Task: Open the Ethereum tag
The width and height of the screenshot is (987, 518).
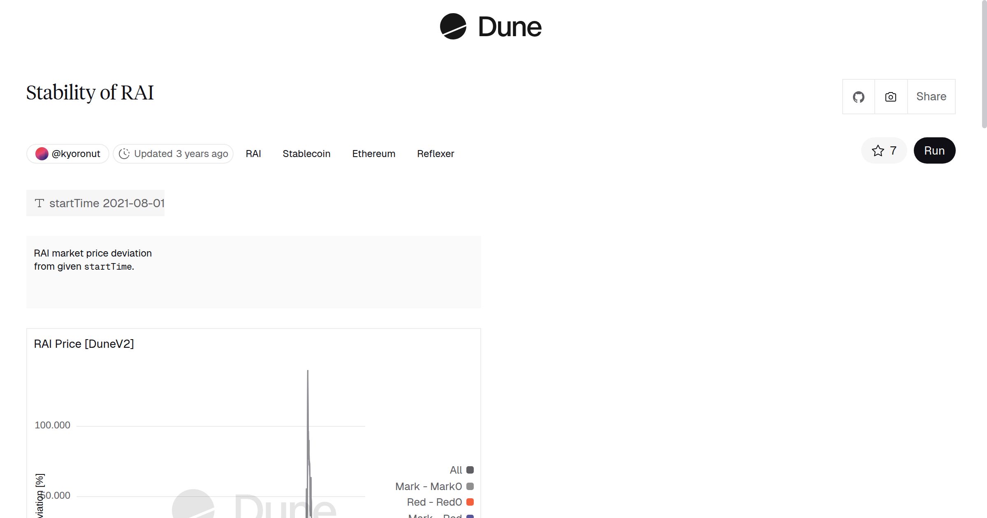Action: coord(373,154)
